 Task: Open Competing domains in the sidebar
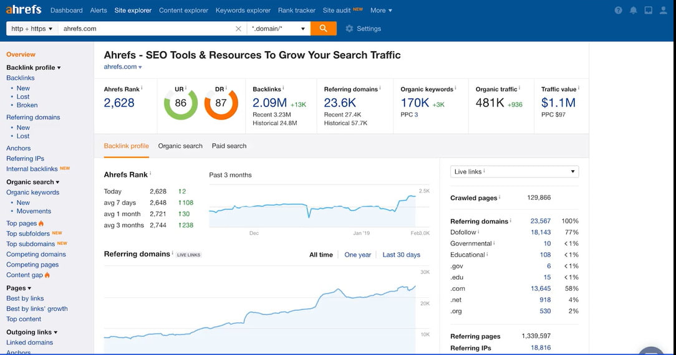point(36,254)
